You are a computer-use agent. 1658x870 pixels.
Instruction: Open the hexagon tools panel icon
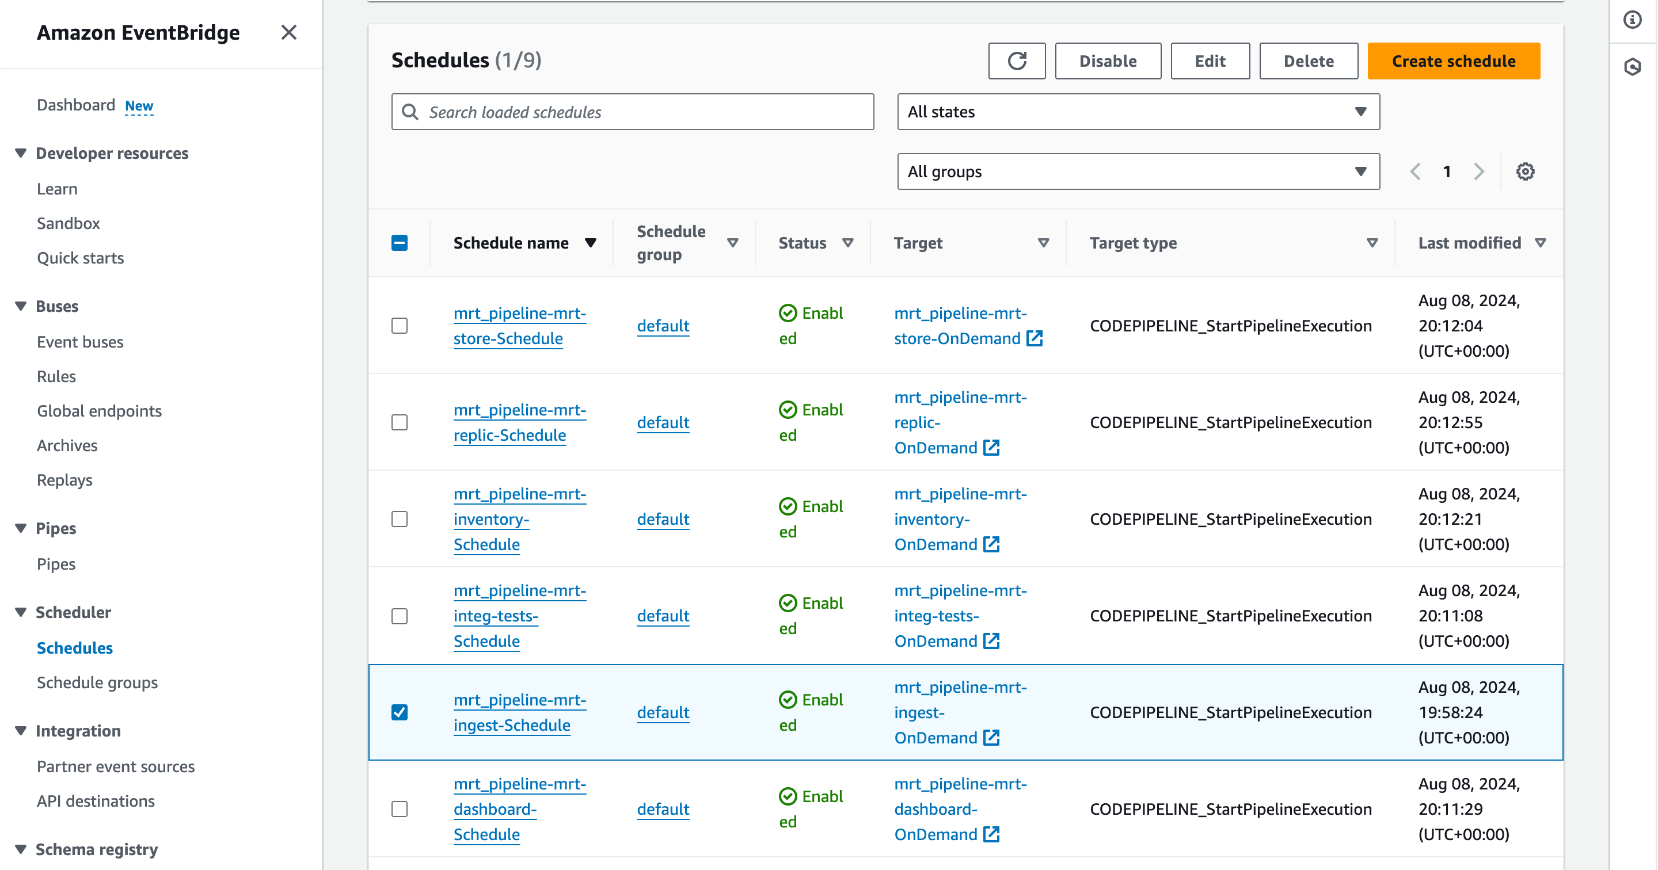1632,66
